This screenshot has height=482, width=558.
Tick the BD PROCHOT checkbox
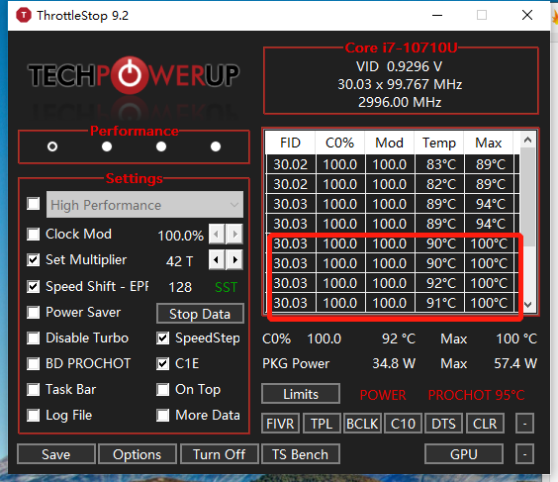tap(34, 363)
